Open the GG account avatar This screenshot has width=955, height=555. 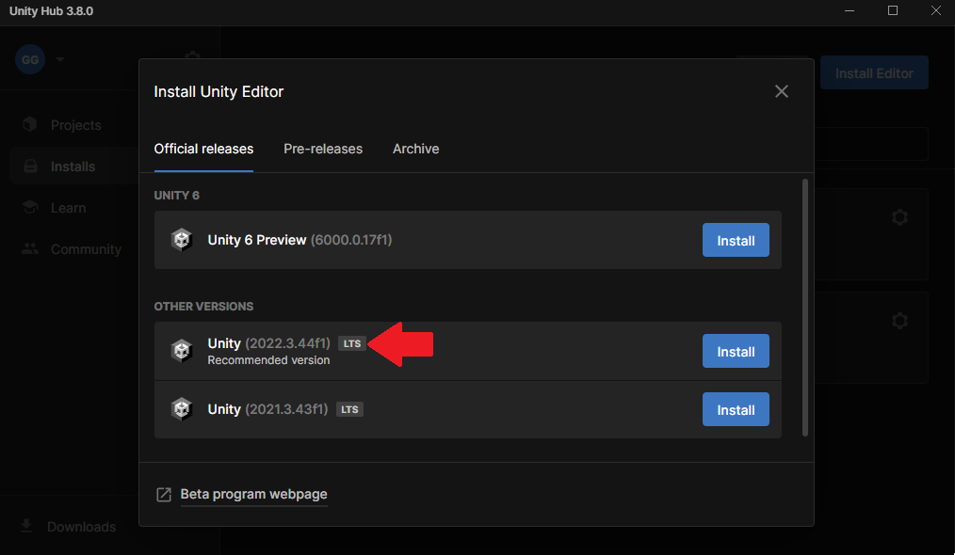[x=30, y=59]
